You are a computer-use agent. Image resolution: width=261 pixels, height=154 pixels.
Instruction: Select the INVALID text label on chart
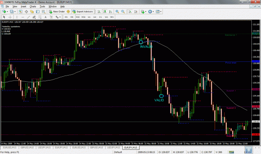pyautogui.click(x=146, y=46)
